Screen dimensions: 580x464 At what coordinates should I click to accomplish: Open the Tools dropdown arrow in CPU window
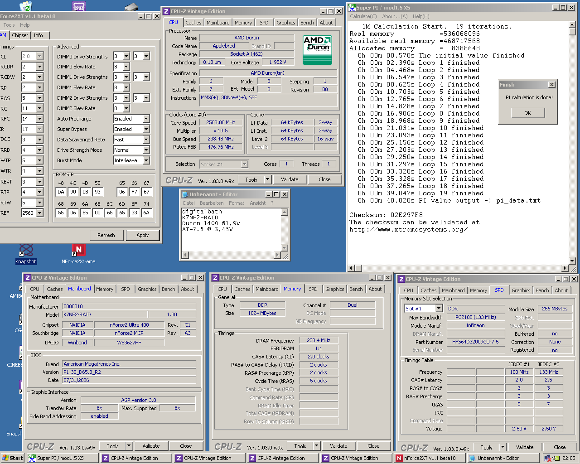click(x=267, y=179)
